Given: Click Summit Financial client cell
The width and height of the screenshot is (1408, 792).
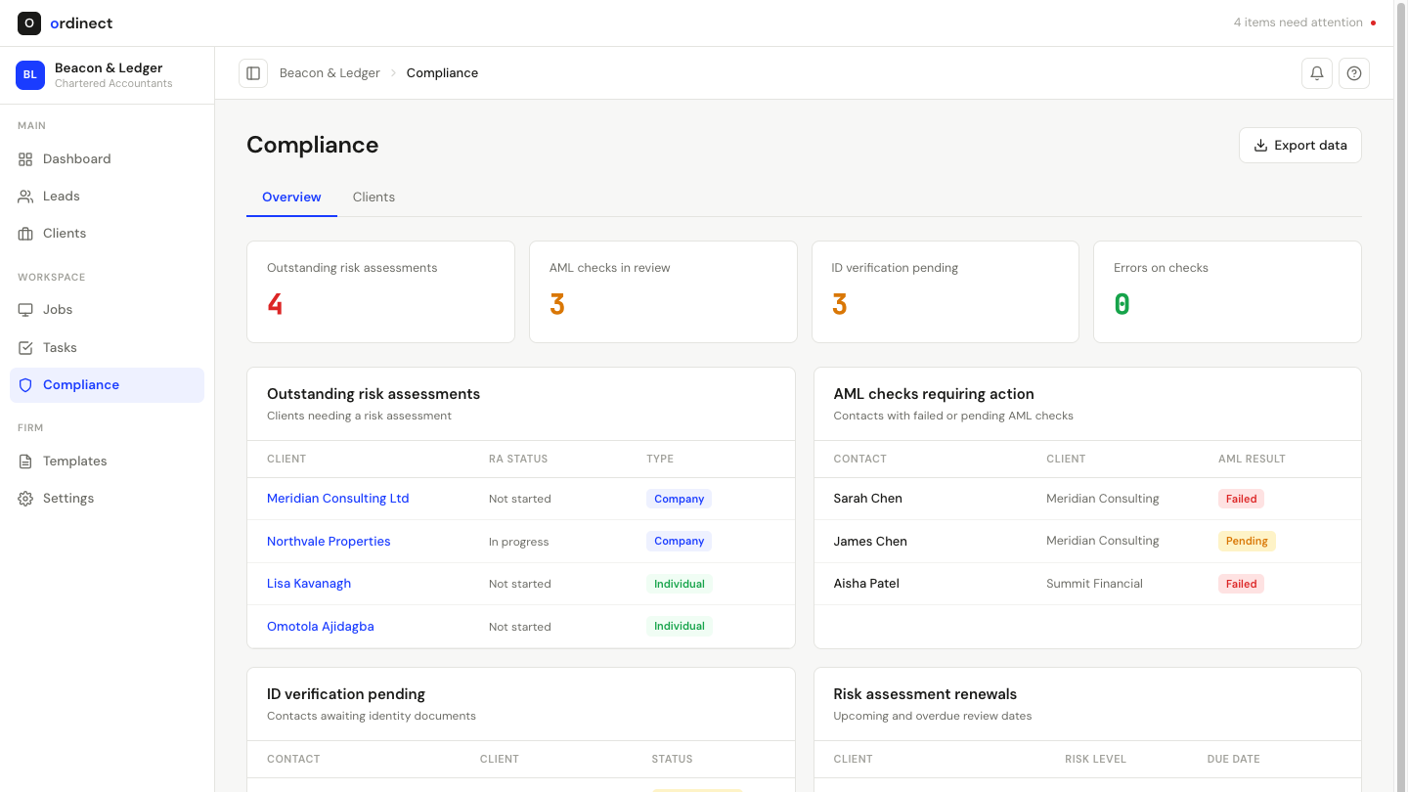Looking at the screenshot, I should [1094, 584].
